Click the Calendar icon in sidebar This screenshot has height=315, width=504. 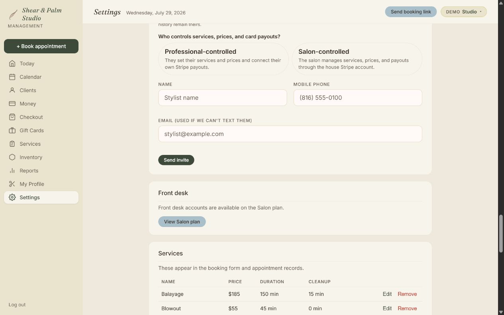pyautogui.click(x=12, y=77)
